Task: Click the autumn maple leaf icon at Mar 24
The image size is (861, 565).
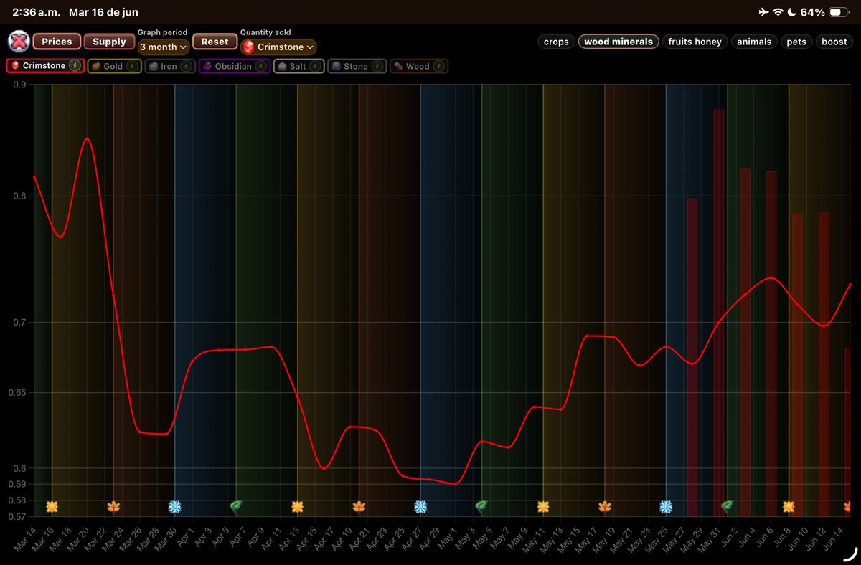Action: [x=113, y=507]
